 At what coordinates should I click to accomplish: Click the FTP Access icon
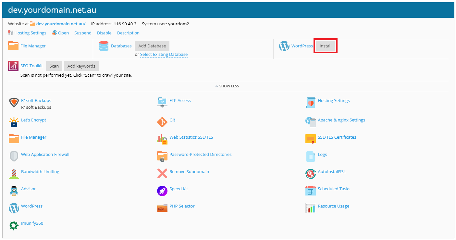(x=162, y=103)
